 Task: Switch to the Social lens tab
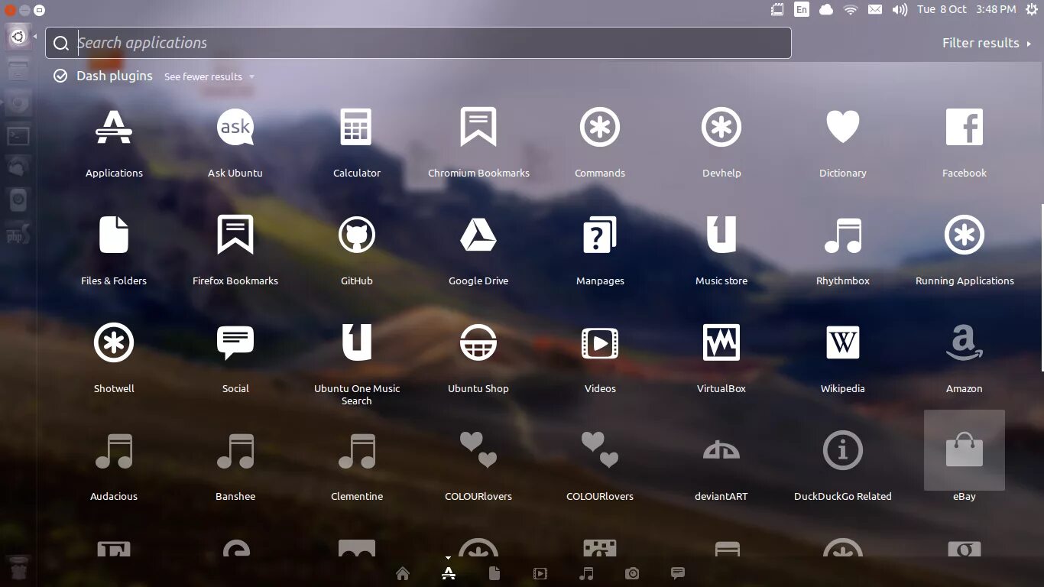pos(678,573)
